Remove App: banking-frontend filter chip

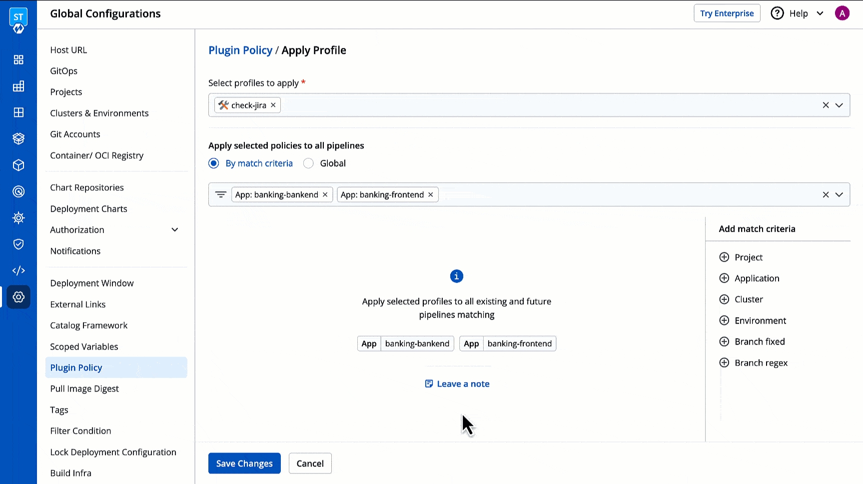point(431,194)
